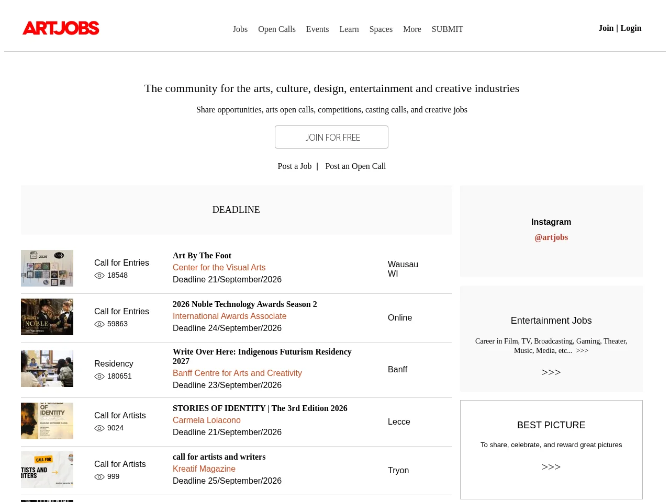670x502 pixels.
Task: Click Banff Centre for Arts and Creativity
Action: (237, 373)
